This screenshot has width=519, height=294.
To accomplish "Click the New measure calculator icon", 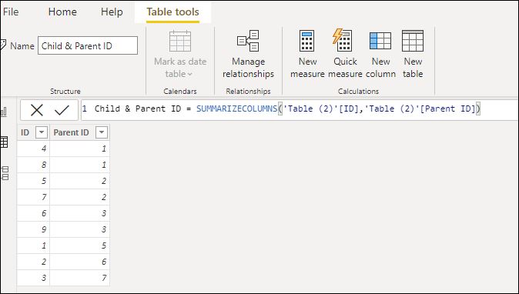I will click(306, 41).
